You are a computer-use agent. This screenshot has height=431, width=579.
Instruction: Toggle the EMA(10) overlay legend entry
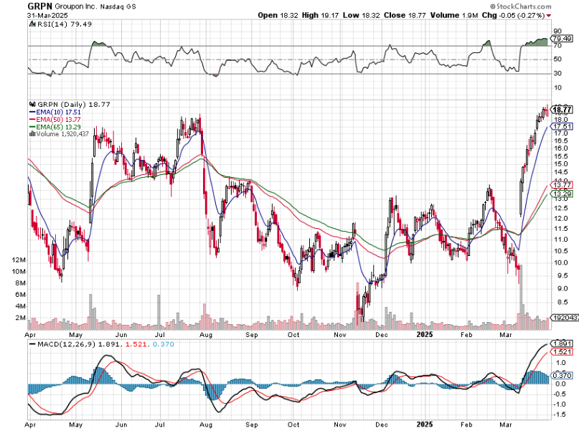(49, 111)
